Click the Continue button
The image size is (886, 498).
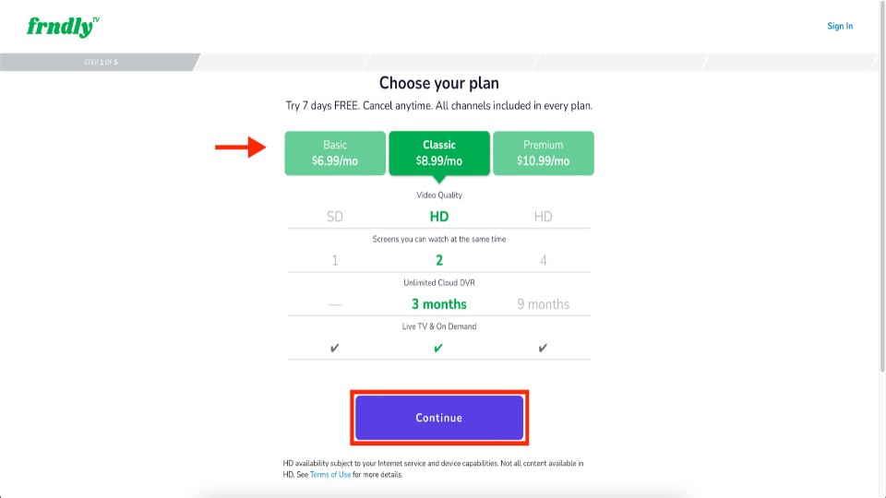[439, 418]
